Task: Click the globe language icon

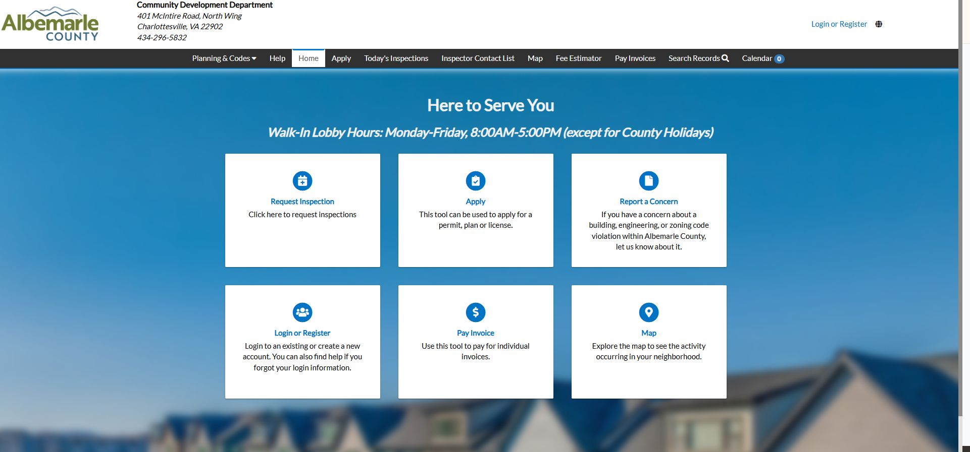Action: tap(879, 24)
